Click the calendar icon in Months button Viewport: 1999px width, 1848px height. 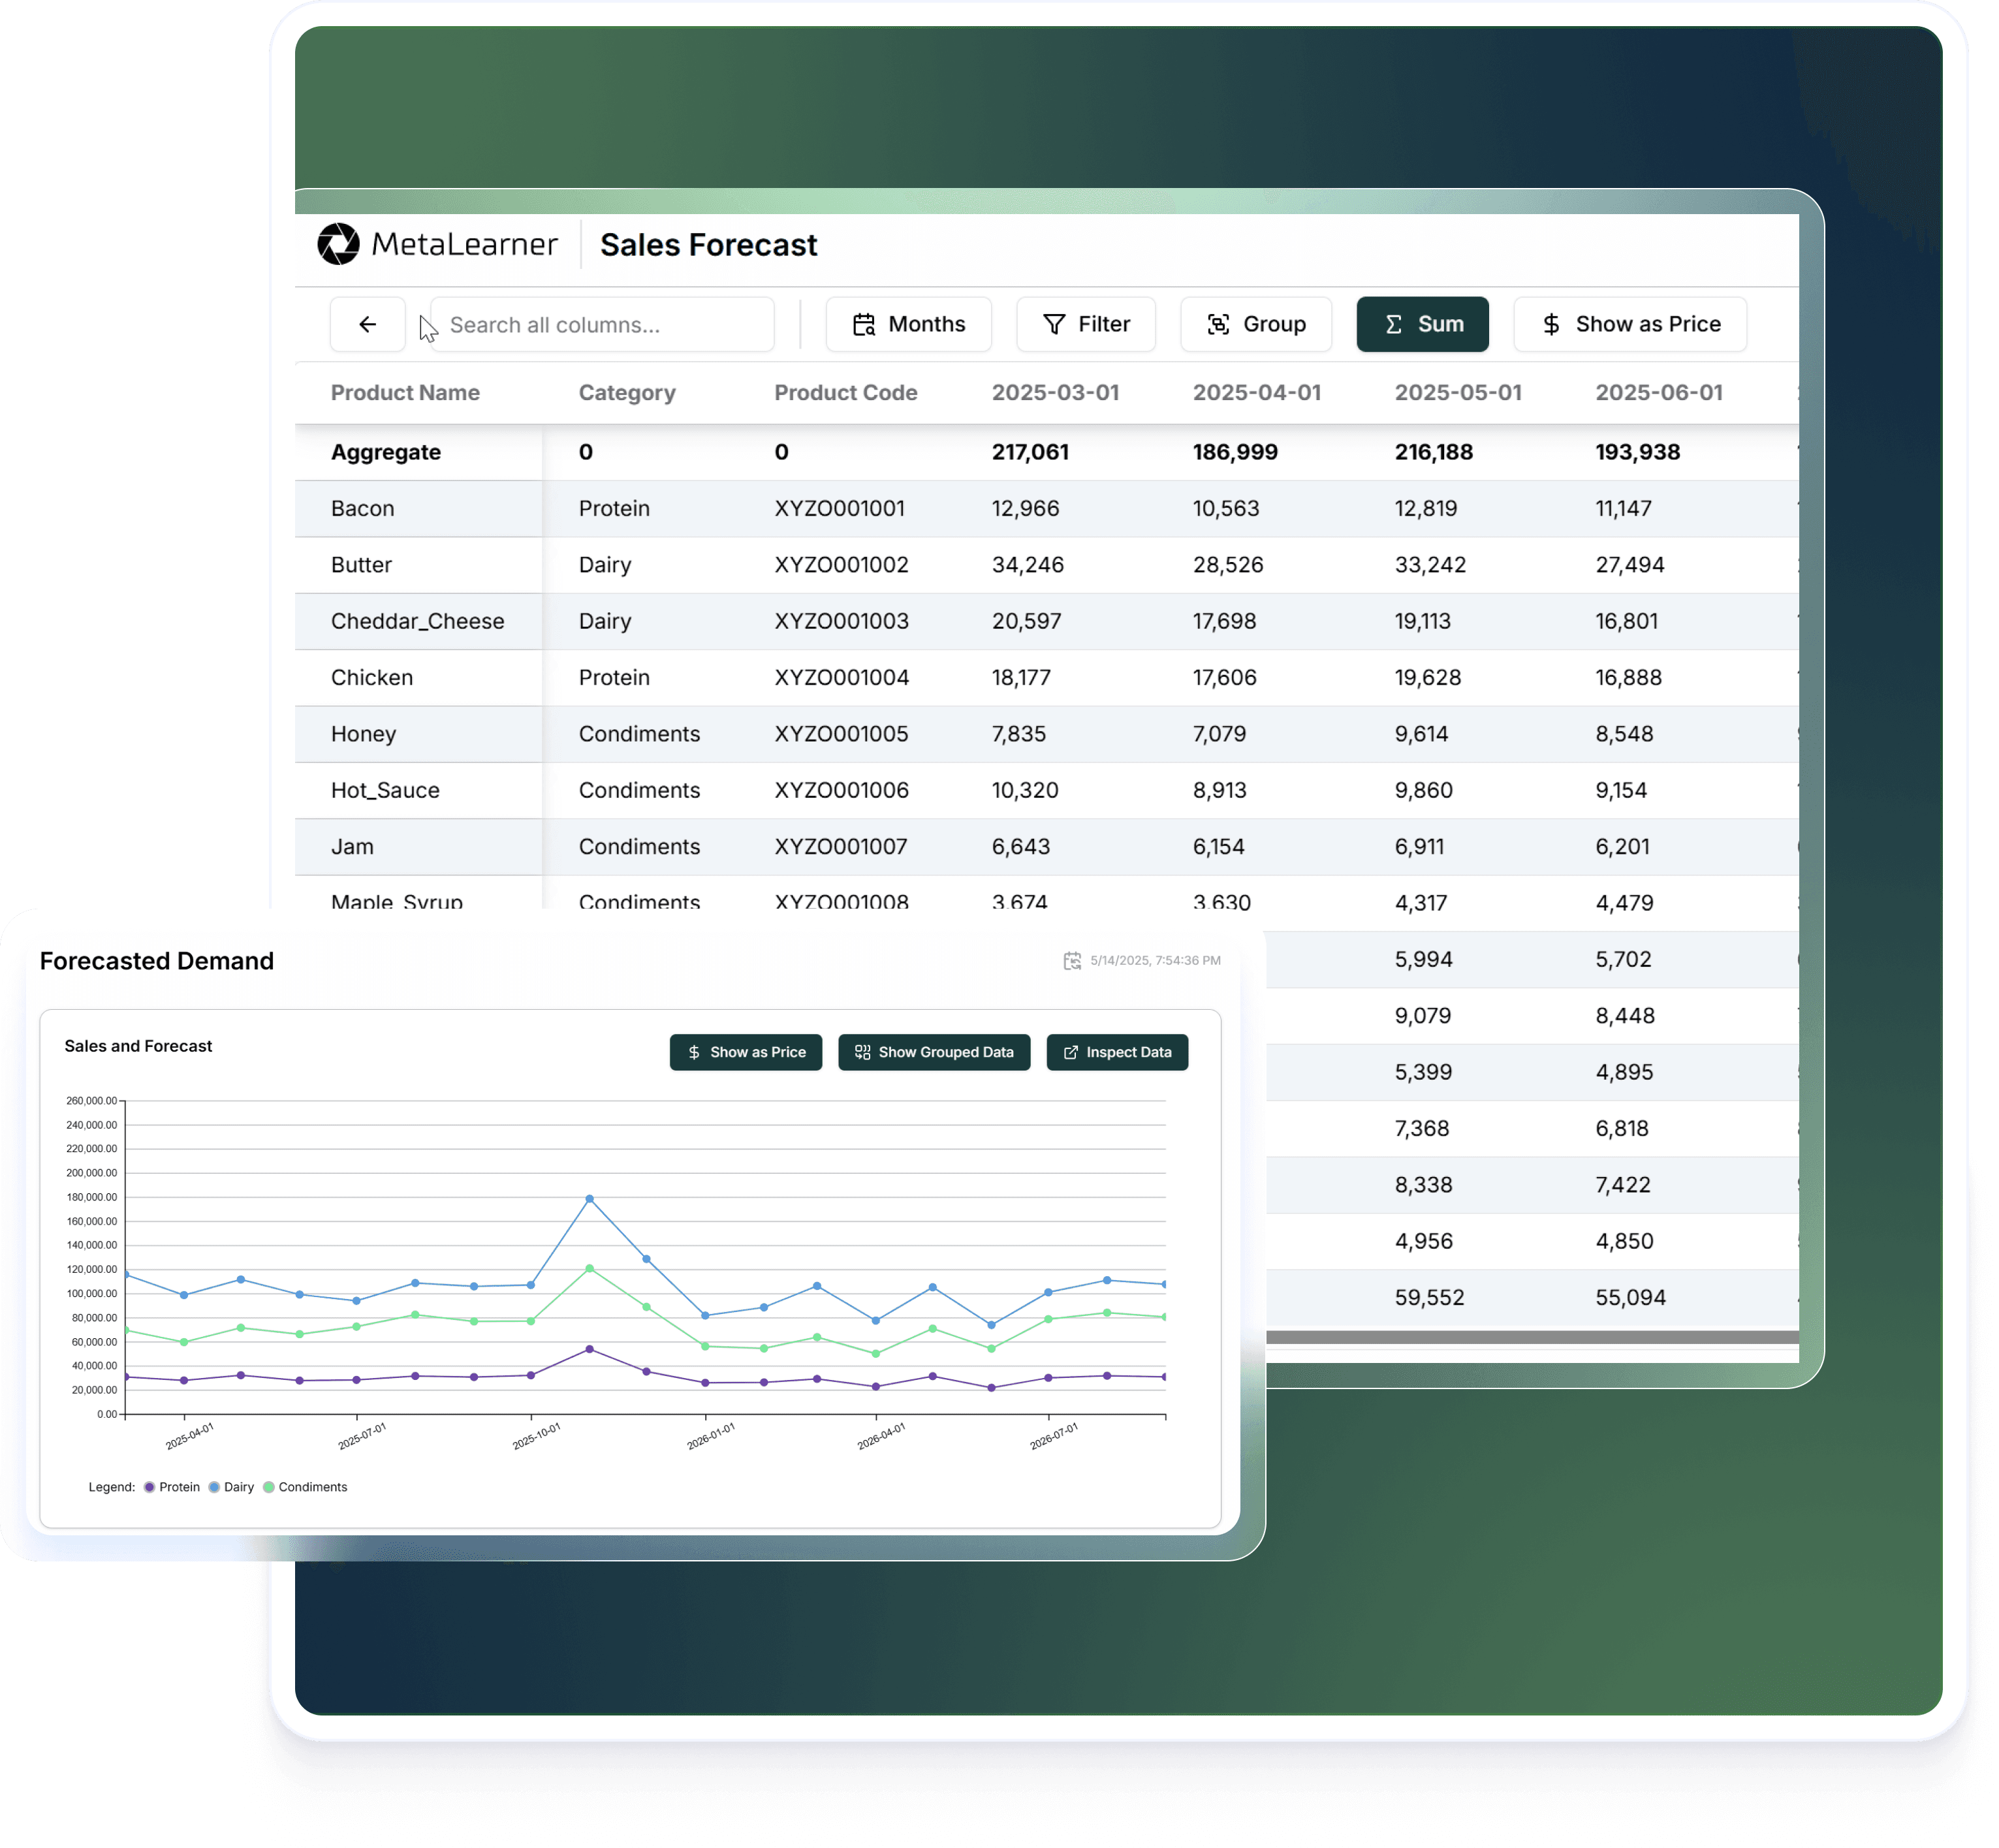863,324
